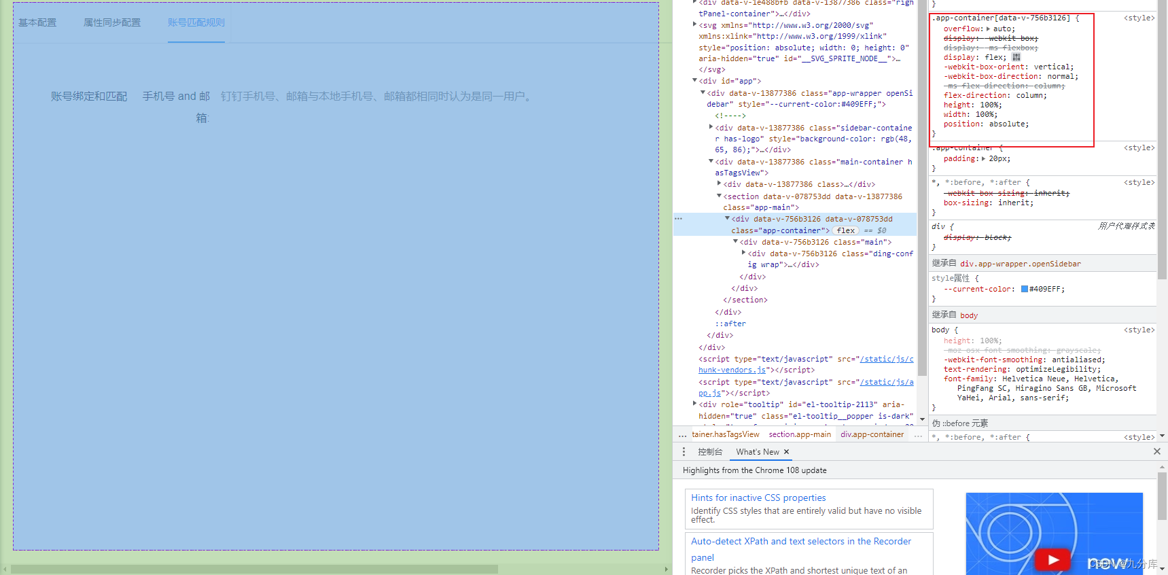This screenshot has height=575, width=1168.
Task: Click the 'position: absolute' declaration
Action: point(987,124)
